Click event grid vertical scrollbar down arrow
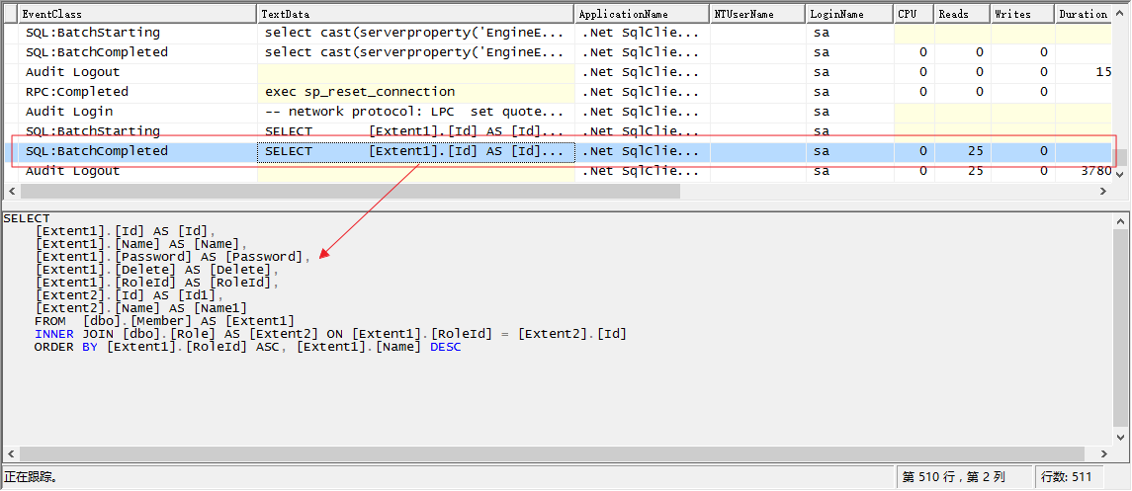The width and height of the screenshot is (1132, 491). click(1120, 175)
